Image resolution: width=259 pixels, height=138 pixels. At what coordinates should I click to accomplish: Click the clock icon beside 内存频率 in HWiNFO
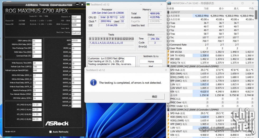tap(168, 16)
